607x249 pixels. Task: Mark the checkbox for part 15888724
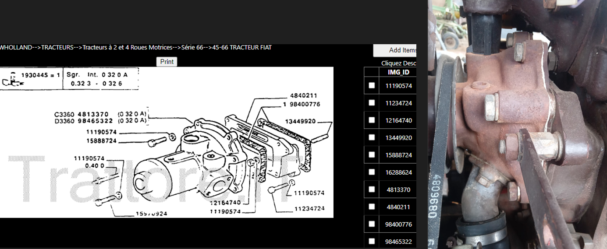click(372, 155)
